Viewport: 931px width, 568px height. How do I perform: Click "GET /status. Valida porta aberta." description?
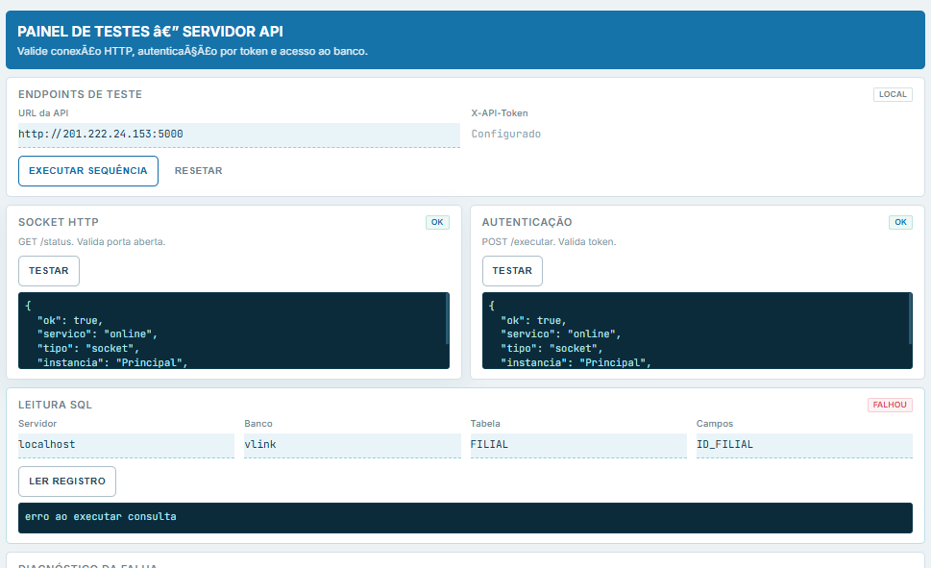pyautogui.click(x=92, y=242)
